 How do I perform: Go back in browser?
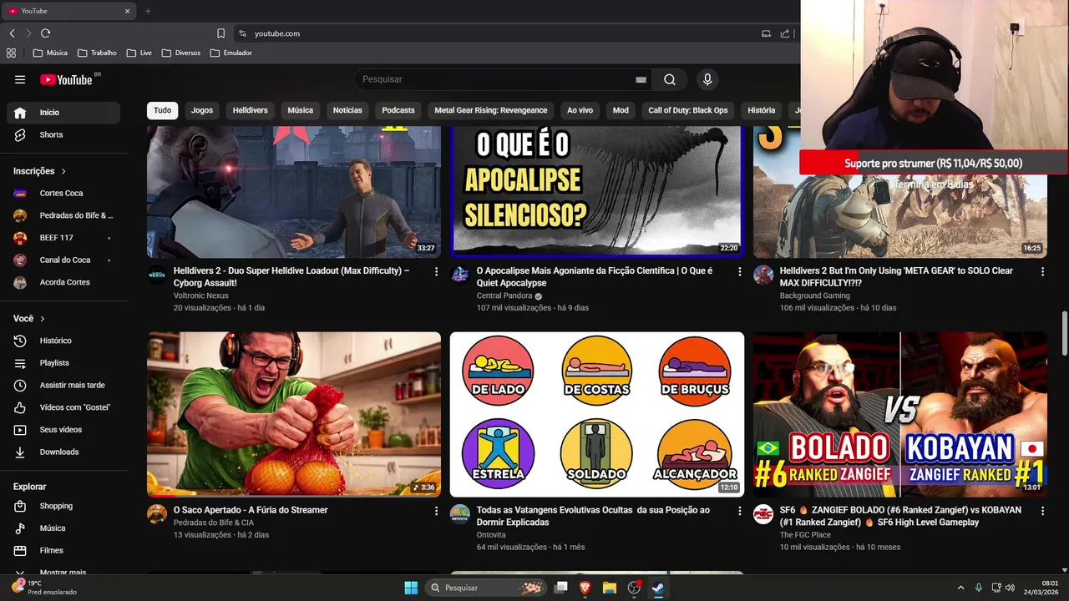(x=12, y=33)
